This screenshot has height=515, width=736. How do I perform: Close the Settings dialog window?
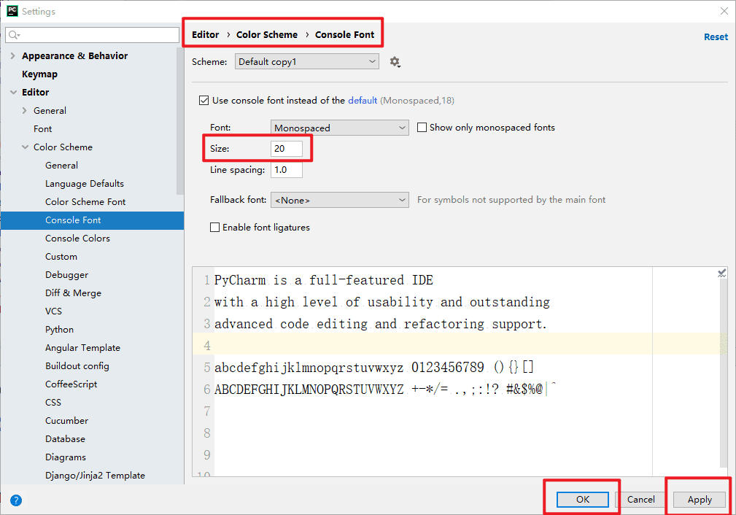coord(724,11)
